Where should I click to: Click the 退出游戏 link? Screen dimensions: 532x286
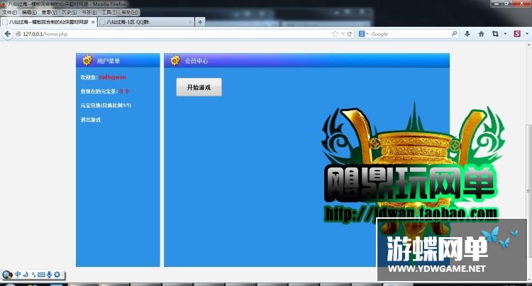pyautogui.click(x=91, y=120)
